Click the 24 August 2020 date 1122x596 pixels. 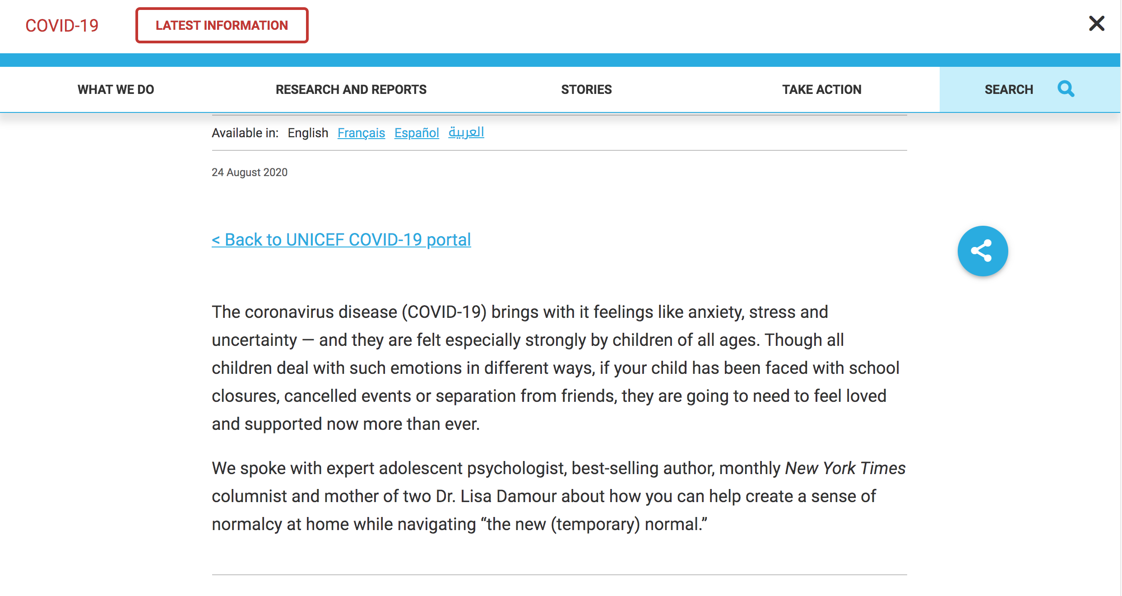[x=250, y=172]
